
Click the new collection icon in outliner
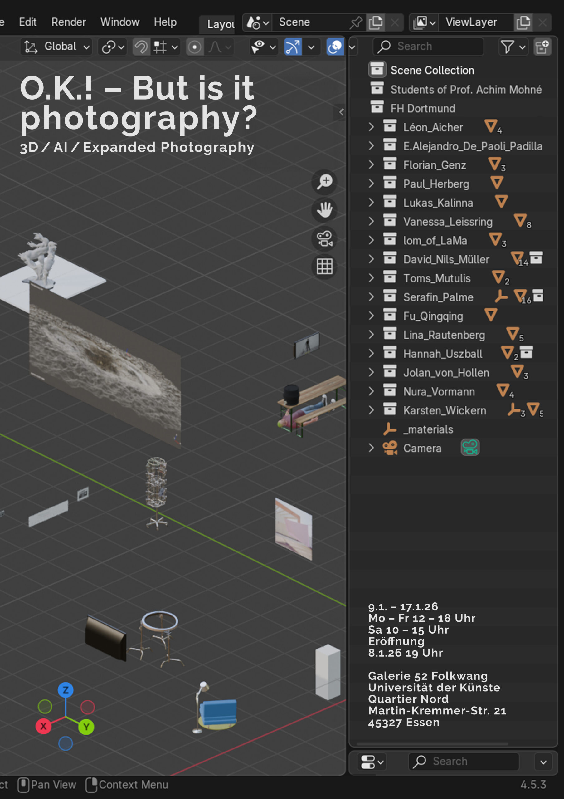click(x=542, y=47)
